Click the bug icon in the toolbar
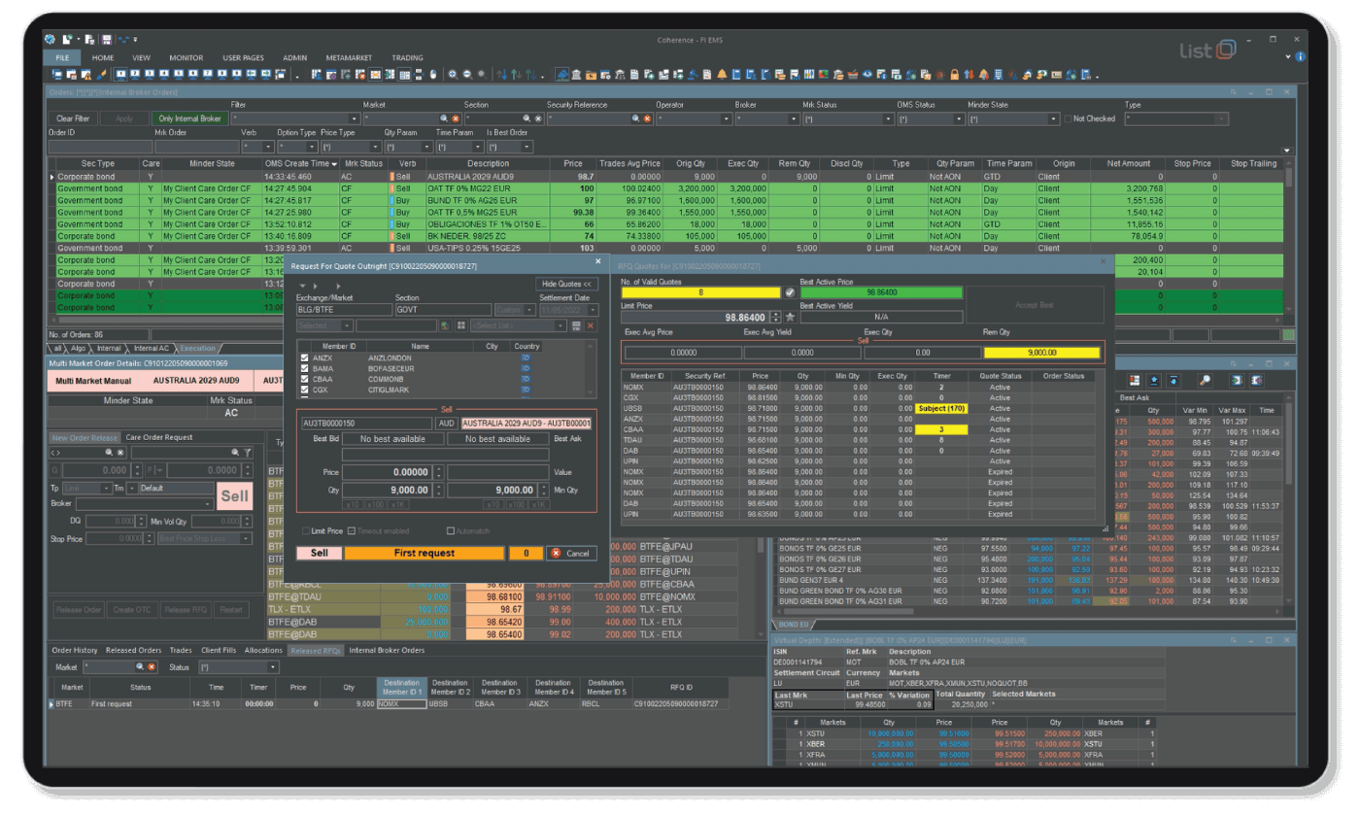 click(x=939, y=74)
